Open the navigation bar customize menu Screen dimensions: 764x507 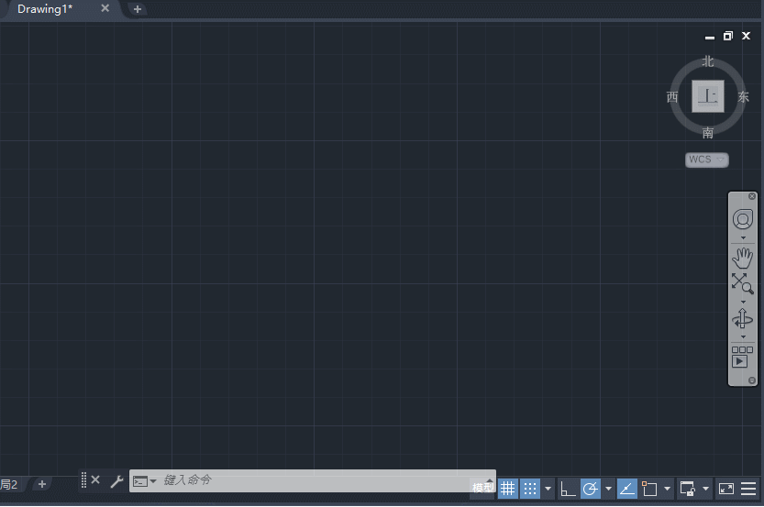pos(752,380)
